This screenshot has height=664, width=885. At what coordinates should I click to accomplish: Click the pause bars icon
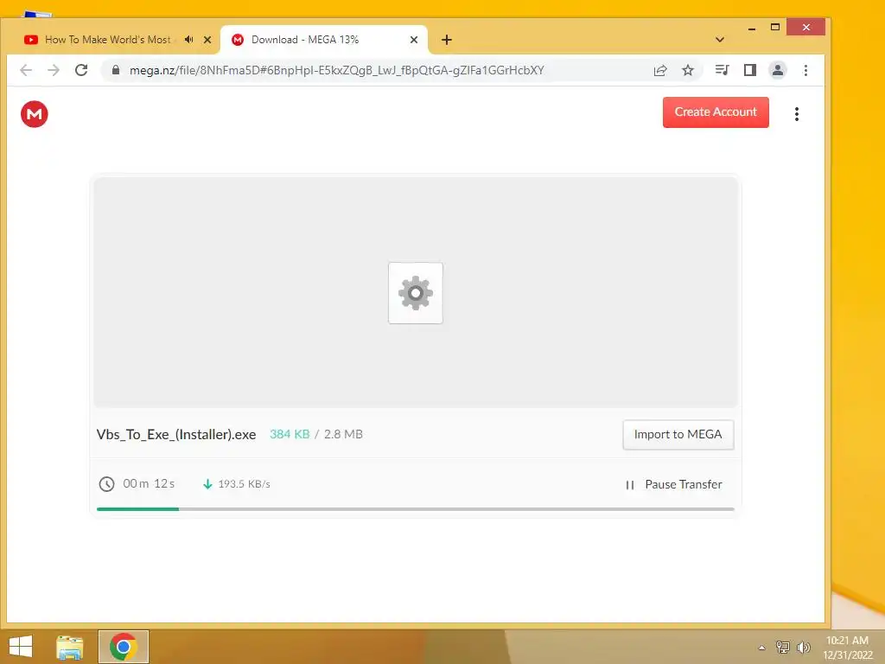pos(630,484)
